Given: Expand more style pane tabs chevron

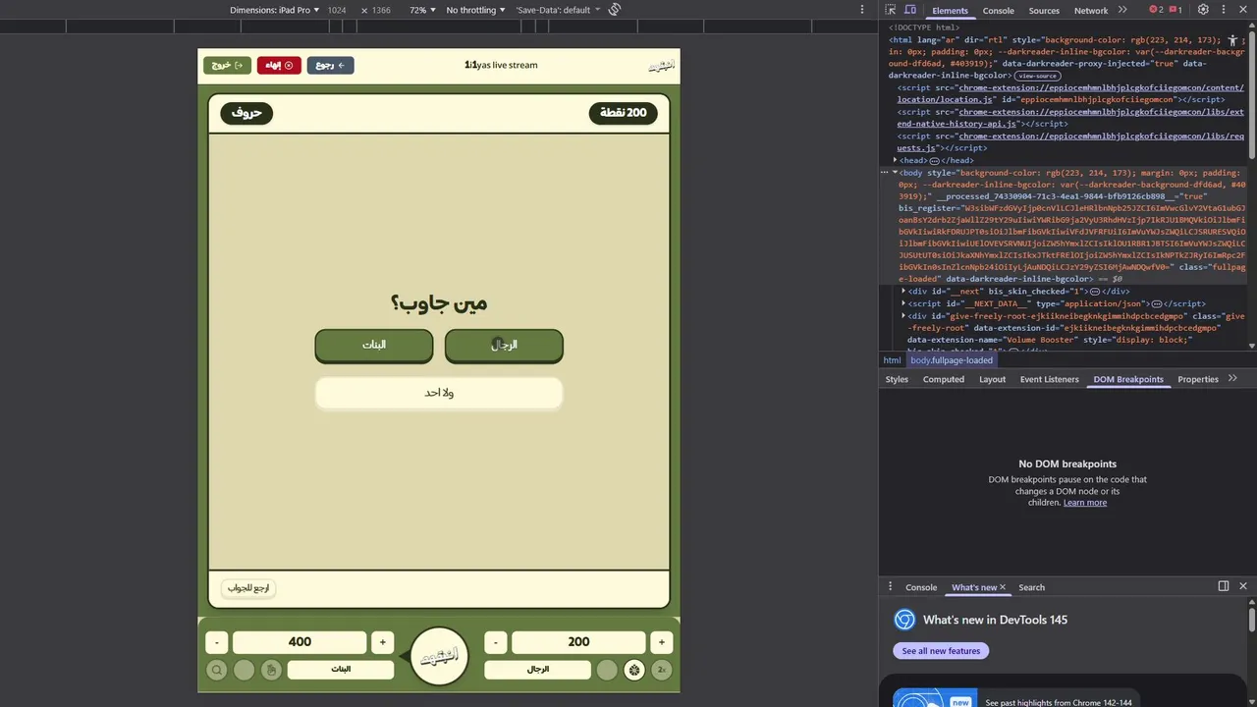Looking at the screenshot, I should tap(1232, 379).
